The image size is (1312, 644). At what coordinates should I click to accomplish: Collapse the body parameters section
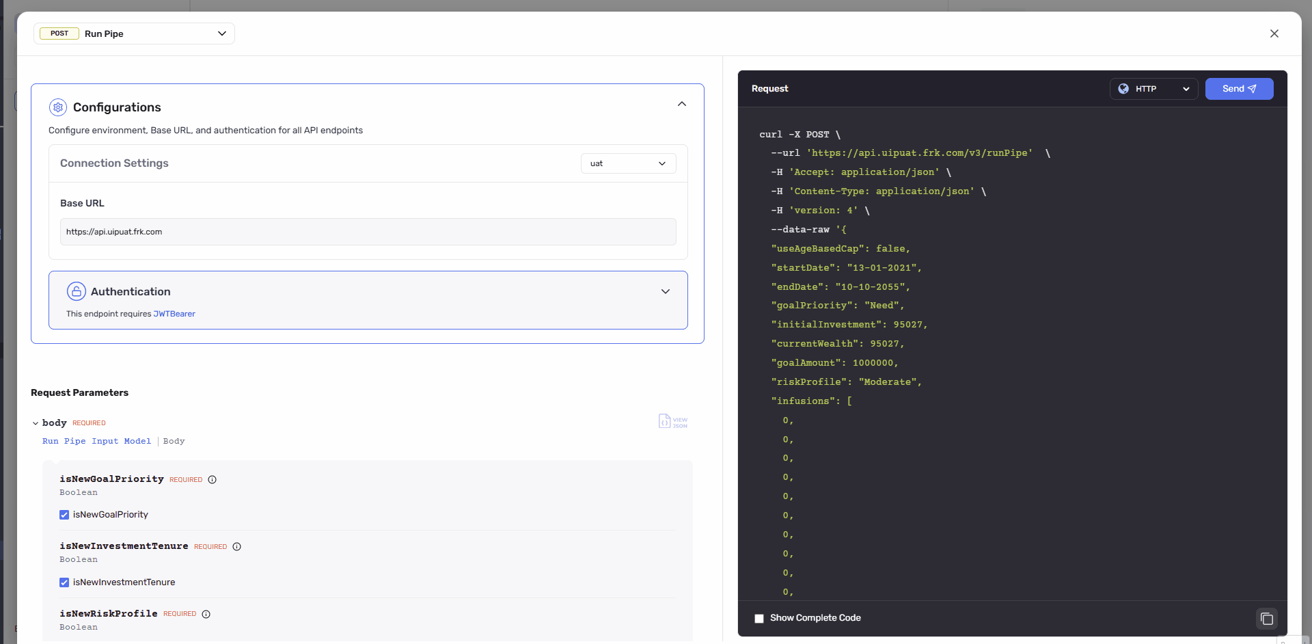point(36,422)
